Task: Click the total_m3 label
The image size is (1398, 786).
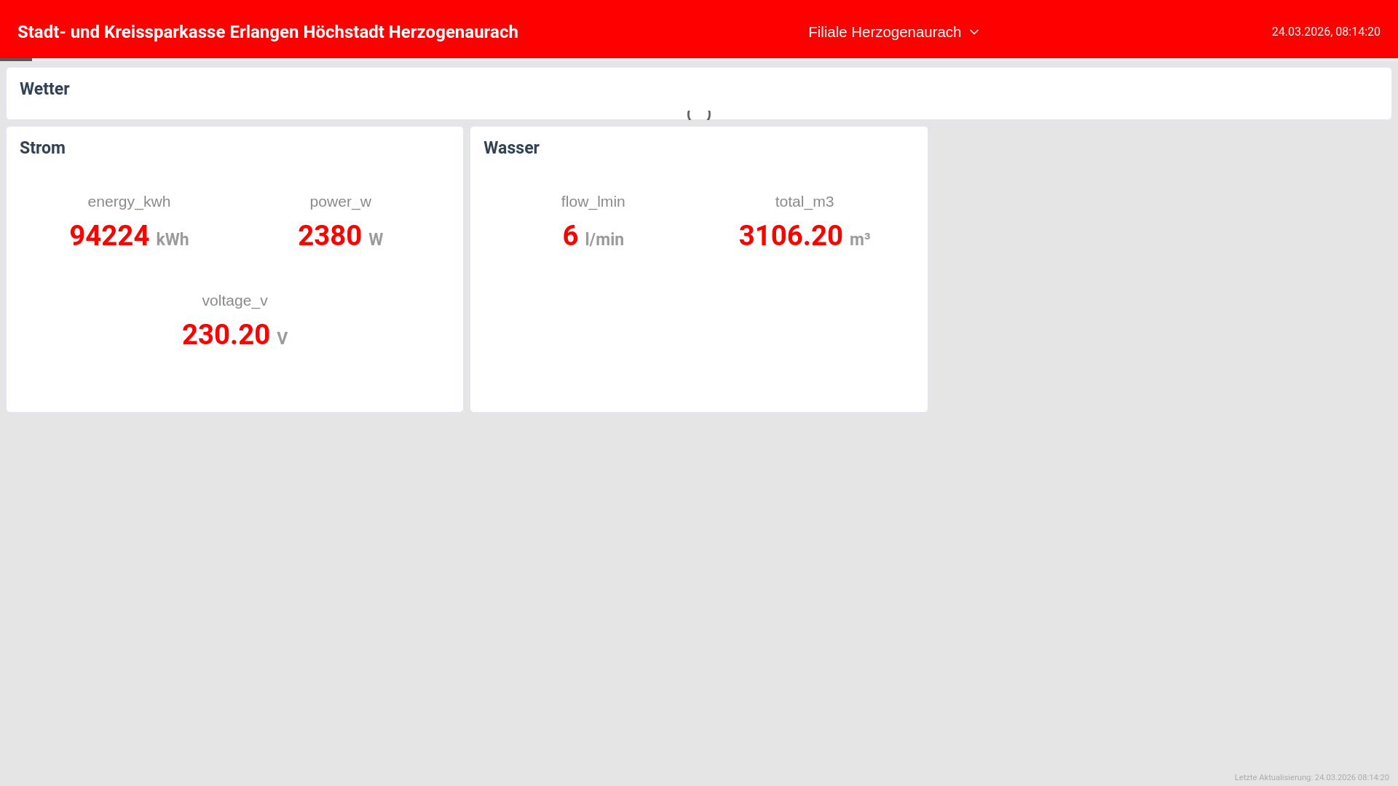Action: (804, 202)
